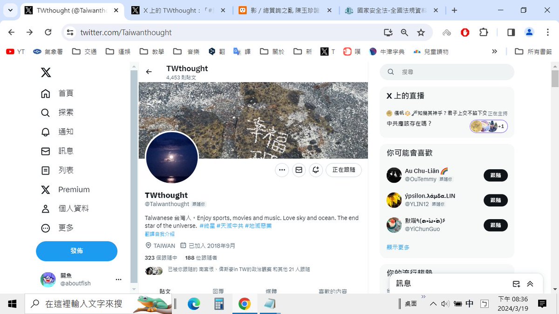Screen dimensions: 559x314
Task: Follow Au Chu-Liân with 跟隨 button
Action: (x=496, y=175)
